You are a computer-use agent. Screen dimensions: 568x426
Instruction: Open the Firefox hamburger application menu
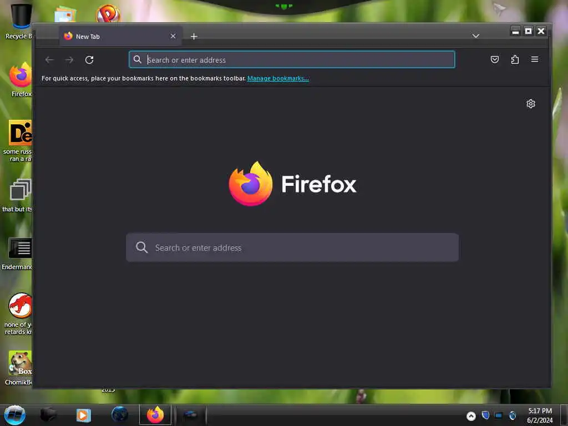click(x=535, y=59)
